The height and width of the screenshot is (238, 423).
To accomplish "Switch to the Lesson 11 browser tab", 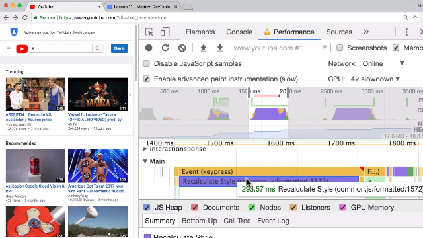I will coord(141,7).
